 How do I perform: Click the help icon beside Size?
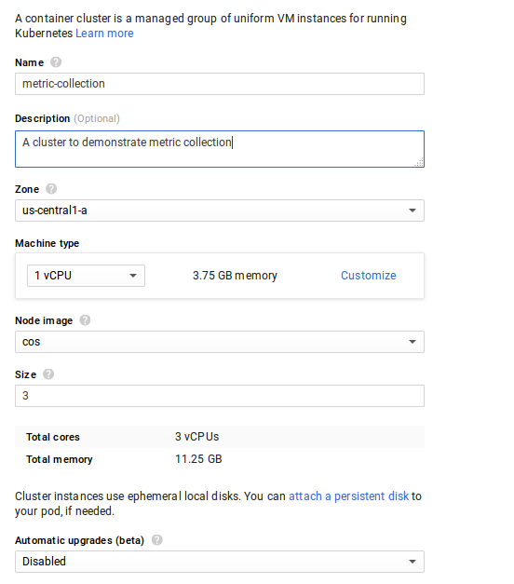pos(48,373)
